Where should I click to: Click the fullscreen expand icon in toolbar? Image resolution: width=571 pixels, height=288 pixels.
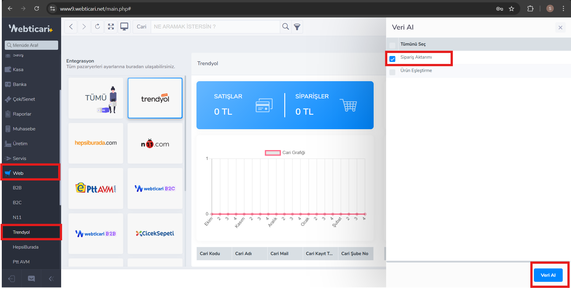[111, 27]
